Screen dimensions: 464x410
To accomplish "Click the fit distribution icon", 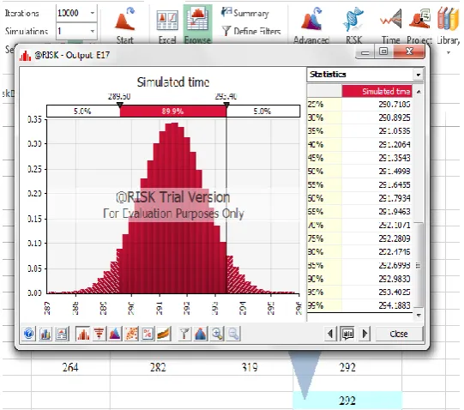I will 201,334.
